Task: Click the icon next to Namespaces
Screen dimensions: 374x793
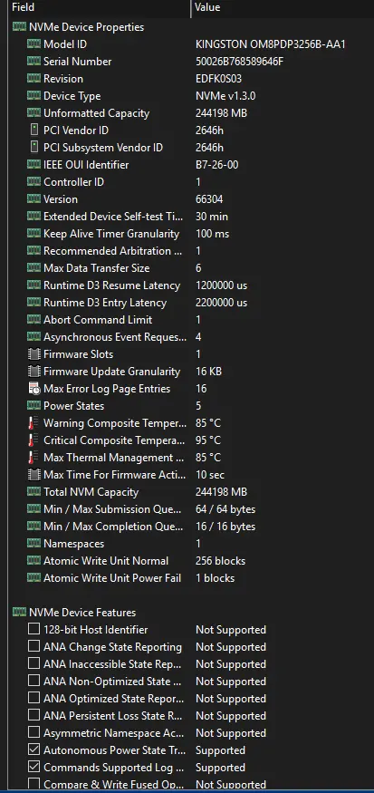Action: click(34, 543)
